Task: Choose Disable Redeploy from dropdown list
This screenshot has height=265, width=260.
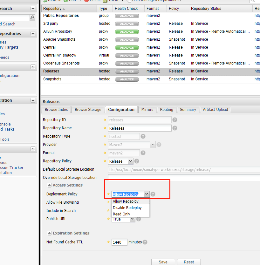Action: coord(131,208)
